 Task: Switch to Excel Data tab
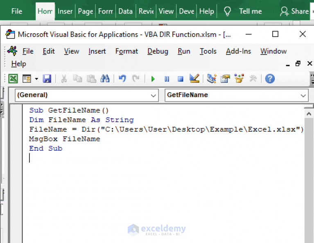(126, 11)
